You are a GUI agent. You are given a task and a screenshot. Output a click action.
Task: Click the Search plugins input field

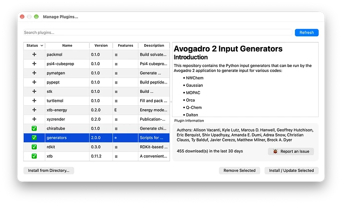pos(158,32)
